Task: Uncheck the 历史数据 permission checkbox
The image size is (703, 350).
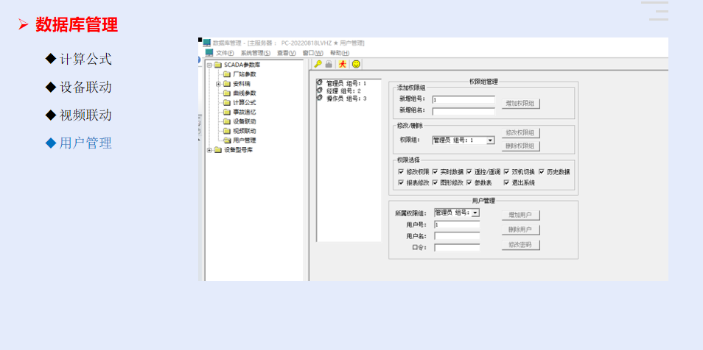Action: pos(542,172)
